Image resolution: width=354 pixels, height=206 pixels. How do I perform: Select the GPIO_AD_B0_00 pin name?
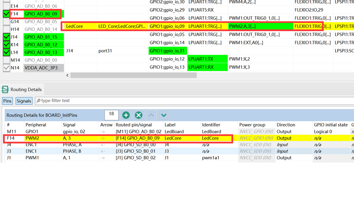point(41,60)
